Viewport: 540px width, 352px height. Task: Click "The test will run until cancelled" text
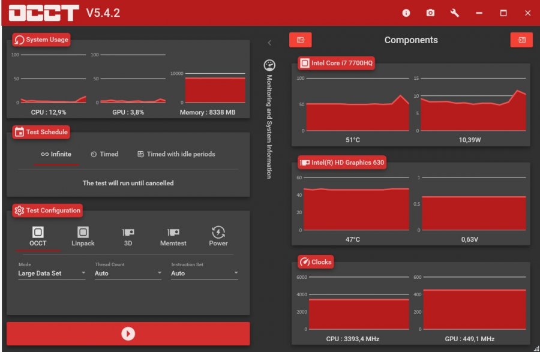click(128, 183)
